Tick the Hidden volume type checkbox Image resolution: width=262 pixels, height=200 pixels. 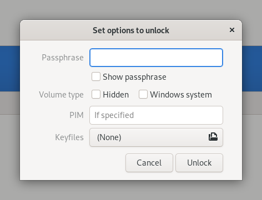click(x=96, y=94)
